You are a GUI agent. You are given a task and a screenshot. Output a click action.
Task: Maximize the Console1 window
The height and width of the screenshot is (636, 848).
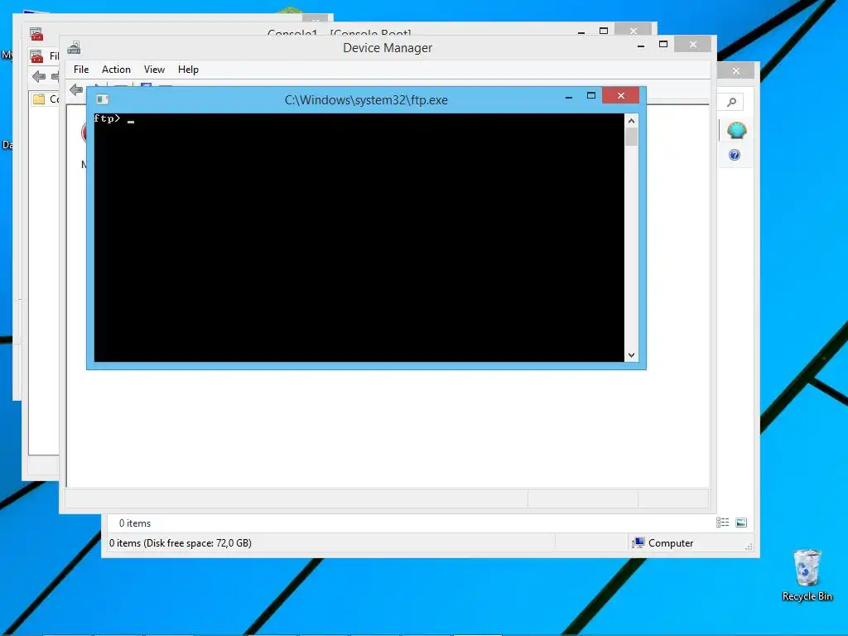click(604, 31)
